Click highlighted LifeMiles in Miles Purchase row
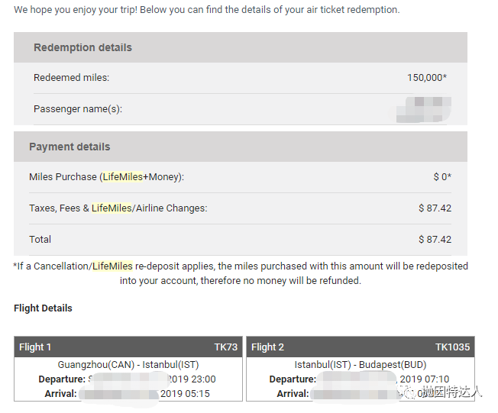The image size is (498, 413). (x=123, y=176)
